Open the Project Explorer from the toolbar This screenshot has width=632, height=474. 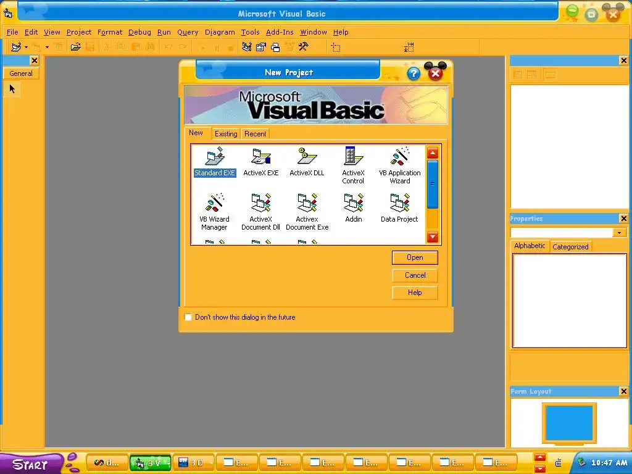coord(247,47)
